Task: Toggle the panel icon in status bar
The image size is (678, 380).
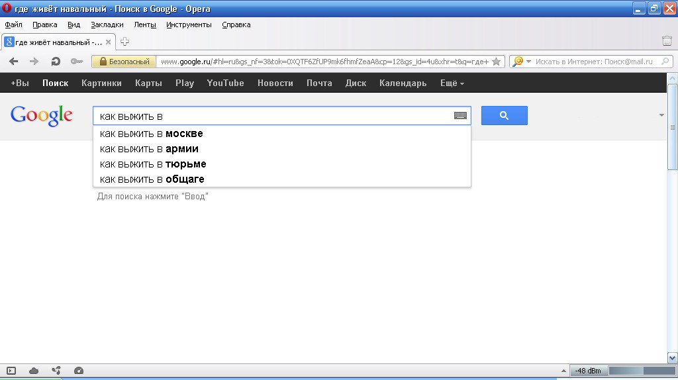Action: (x=11, y=371)
